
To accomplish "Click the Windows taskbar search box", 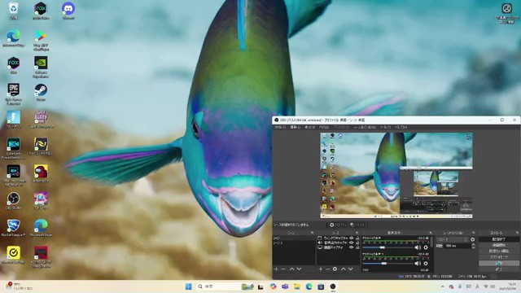I will point(225,286).
